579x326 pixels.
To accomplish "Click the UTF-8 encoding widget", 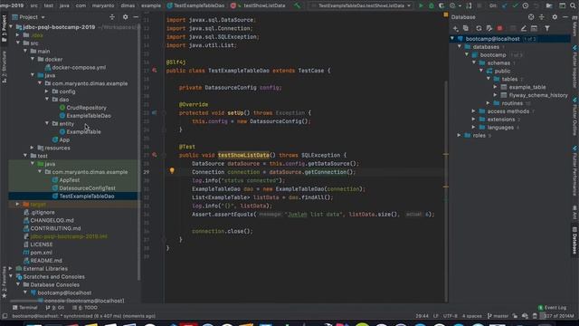I will (451, 316).
